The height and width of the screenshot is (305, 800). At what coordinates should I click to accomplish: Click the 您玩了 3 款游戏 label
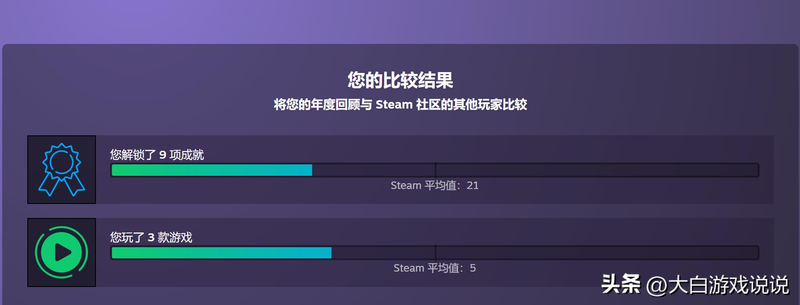click(151, 237)
